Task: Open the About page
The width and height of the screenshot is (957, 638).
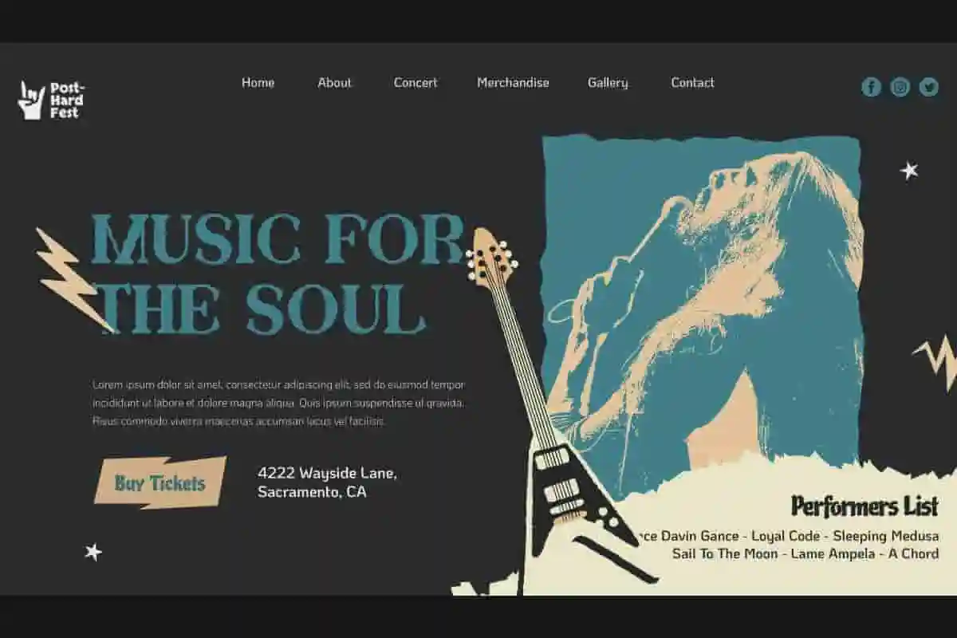Action: 334,82
